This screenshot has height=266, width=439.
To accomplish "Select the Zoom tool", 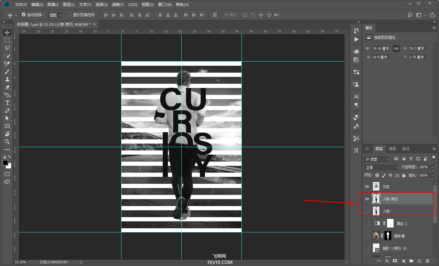I will pyautogui.click(x=7, y=142).
